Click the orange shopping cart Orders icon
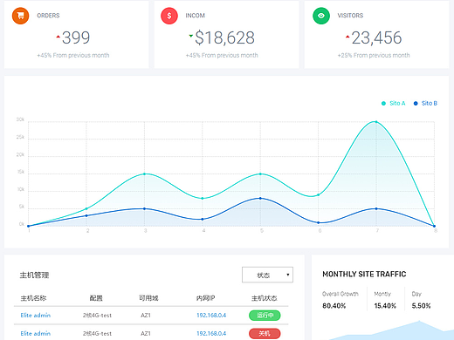 (20, 16)
